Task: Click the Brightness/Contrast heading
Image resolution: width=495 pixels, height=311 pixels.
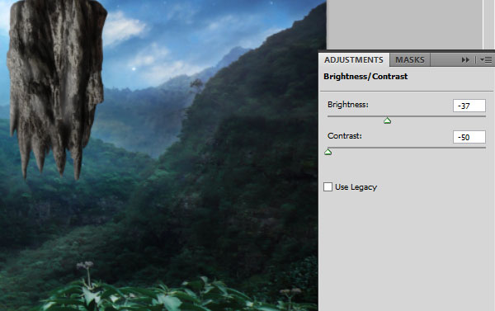Action: 365,77
